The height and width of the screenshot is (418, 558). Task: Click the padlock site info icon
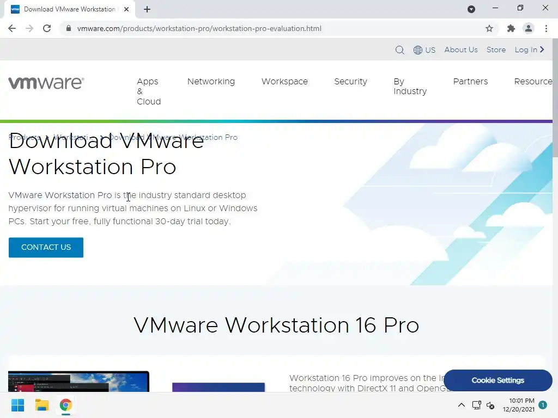click(x=69, y=28)
